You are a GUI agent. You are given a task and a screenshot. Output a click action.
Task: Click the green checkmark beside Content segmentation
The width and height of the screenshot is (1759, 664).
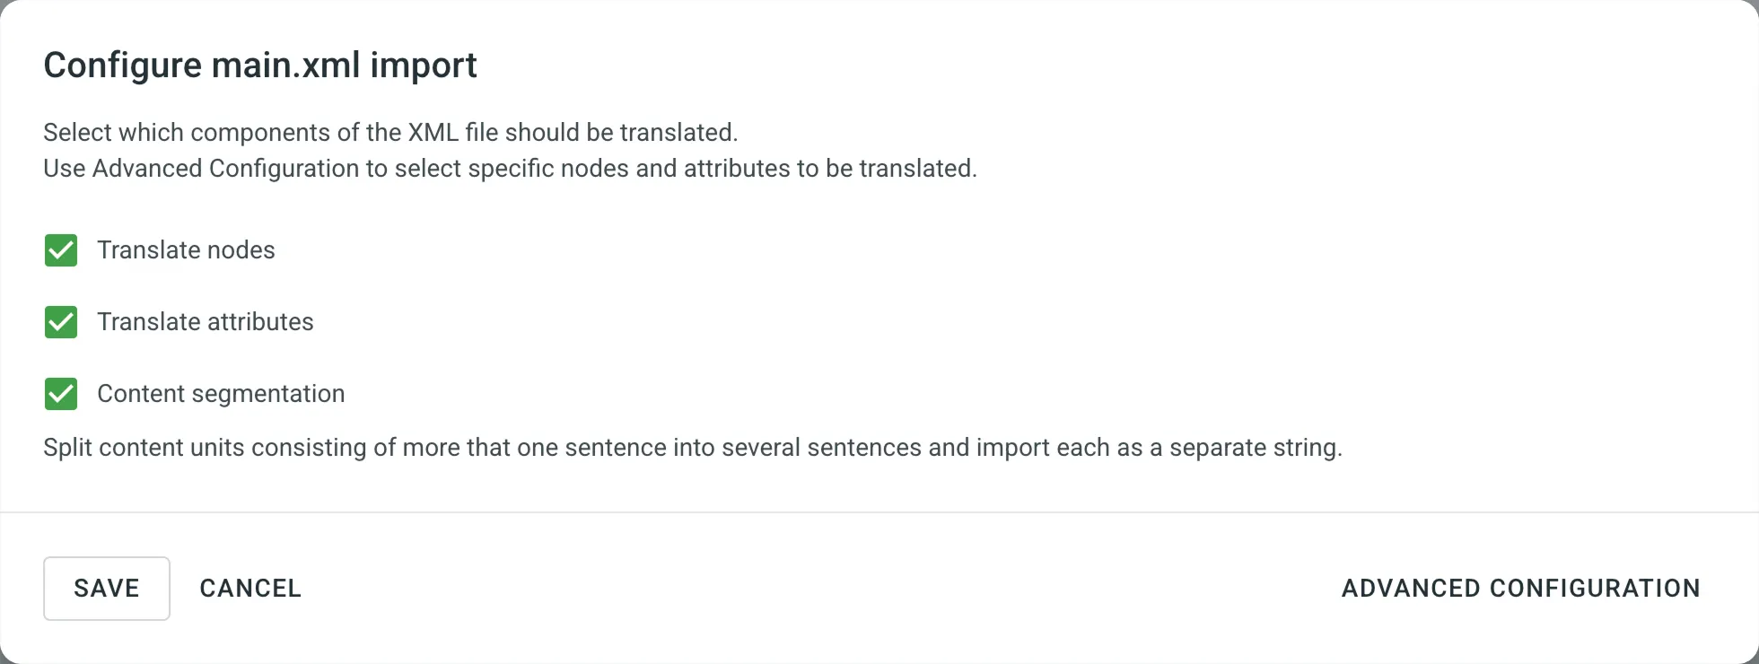60,394
